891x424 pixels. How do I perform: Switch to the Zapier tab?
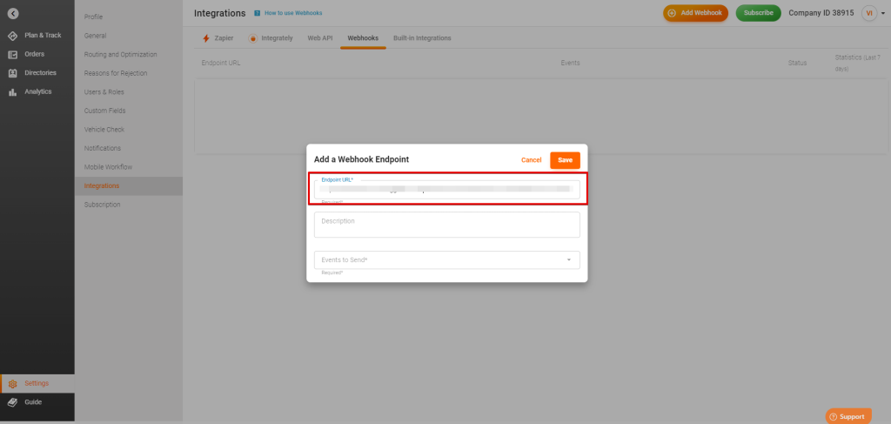218,38
